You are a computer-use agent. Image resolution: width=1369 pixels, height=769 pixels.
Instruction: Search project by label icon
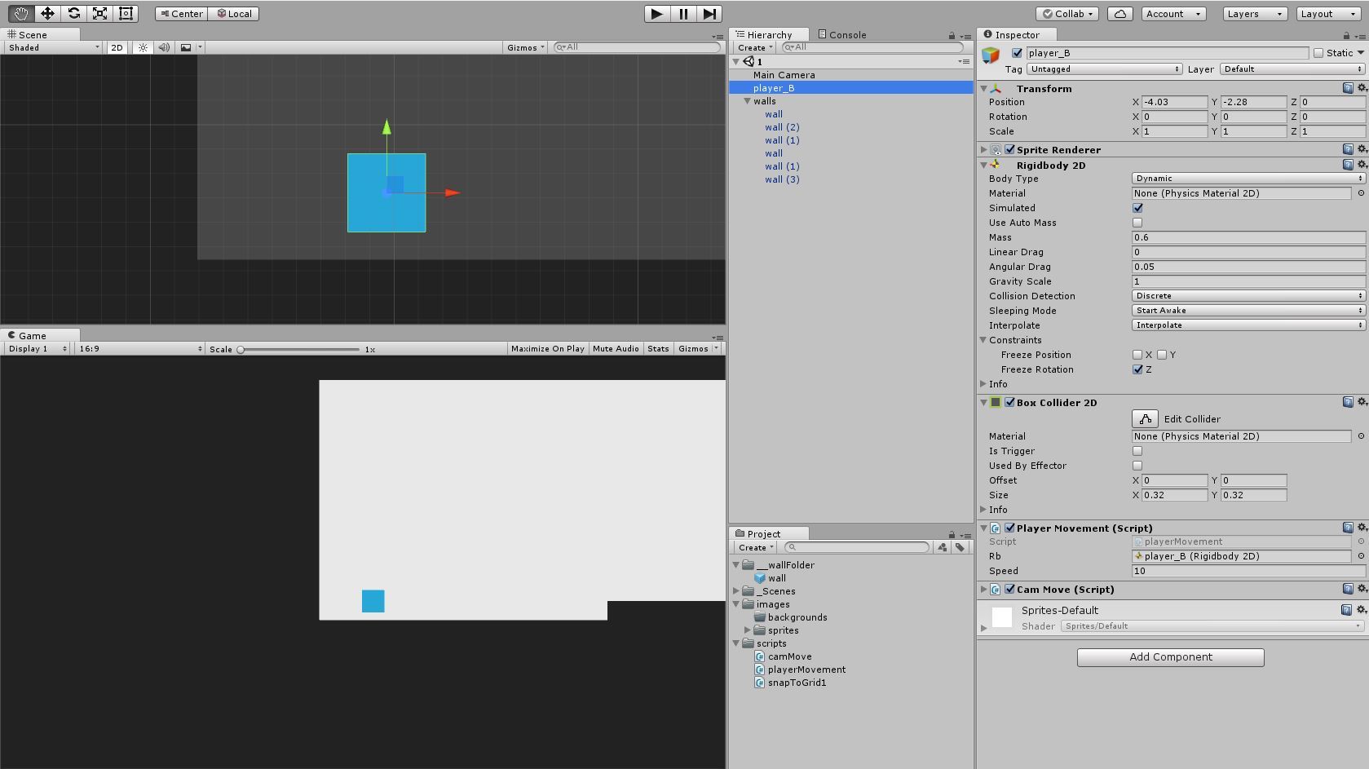pos(960,547)
